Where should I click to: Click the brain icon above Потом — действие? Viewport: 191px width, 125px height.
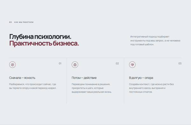pos(75,65)
